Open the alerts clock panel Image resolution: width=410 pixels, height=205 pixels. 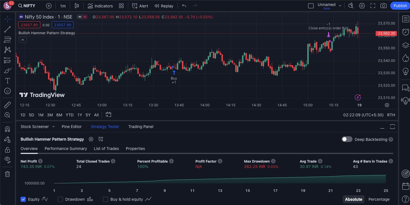[x=405, y=32]
